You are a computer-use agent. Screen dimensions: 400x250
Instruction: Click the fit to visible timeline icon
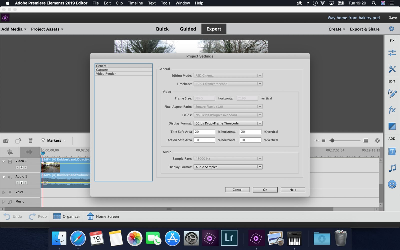317,140
